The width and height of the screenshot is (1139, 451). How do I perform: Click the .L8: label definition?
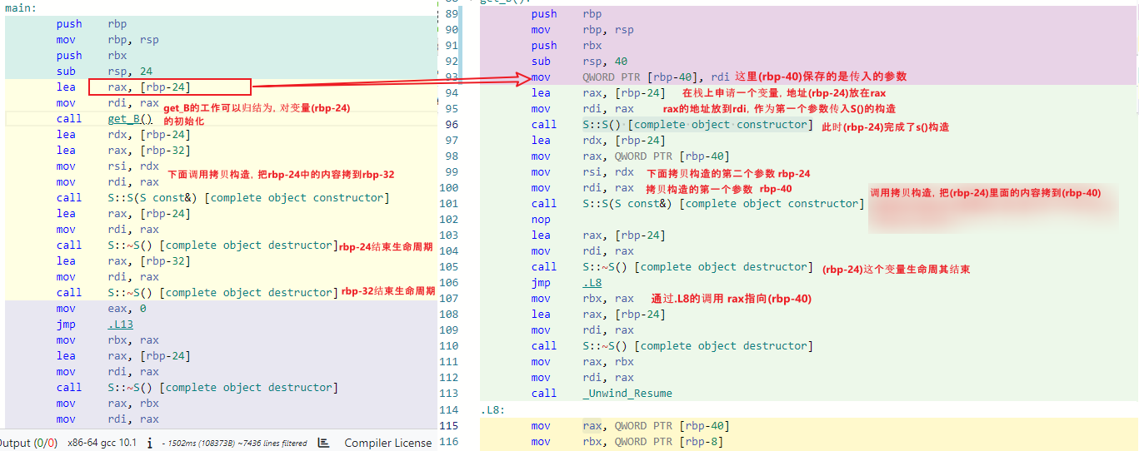493,410
